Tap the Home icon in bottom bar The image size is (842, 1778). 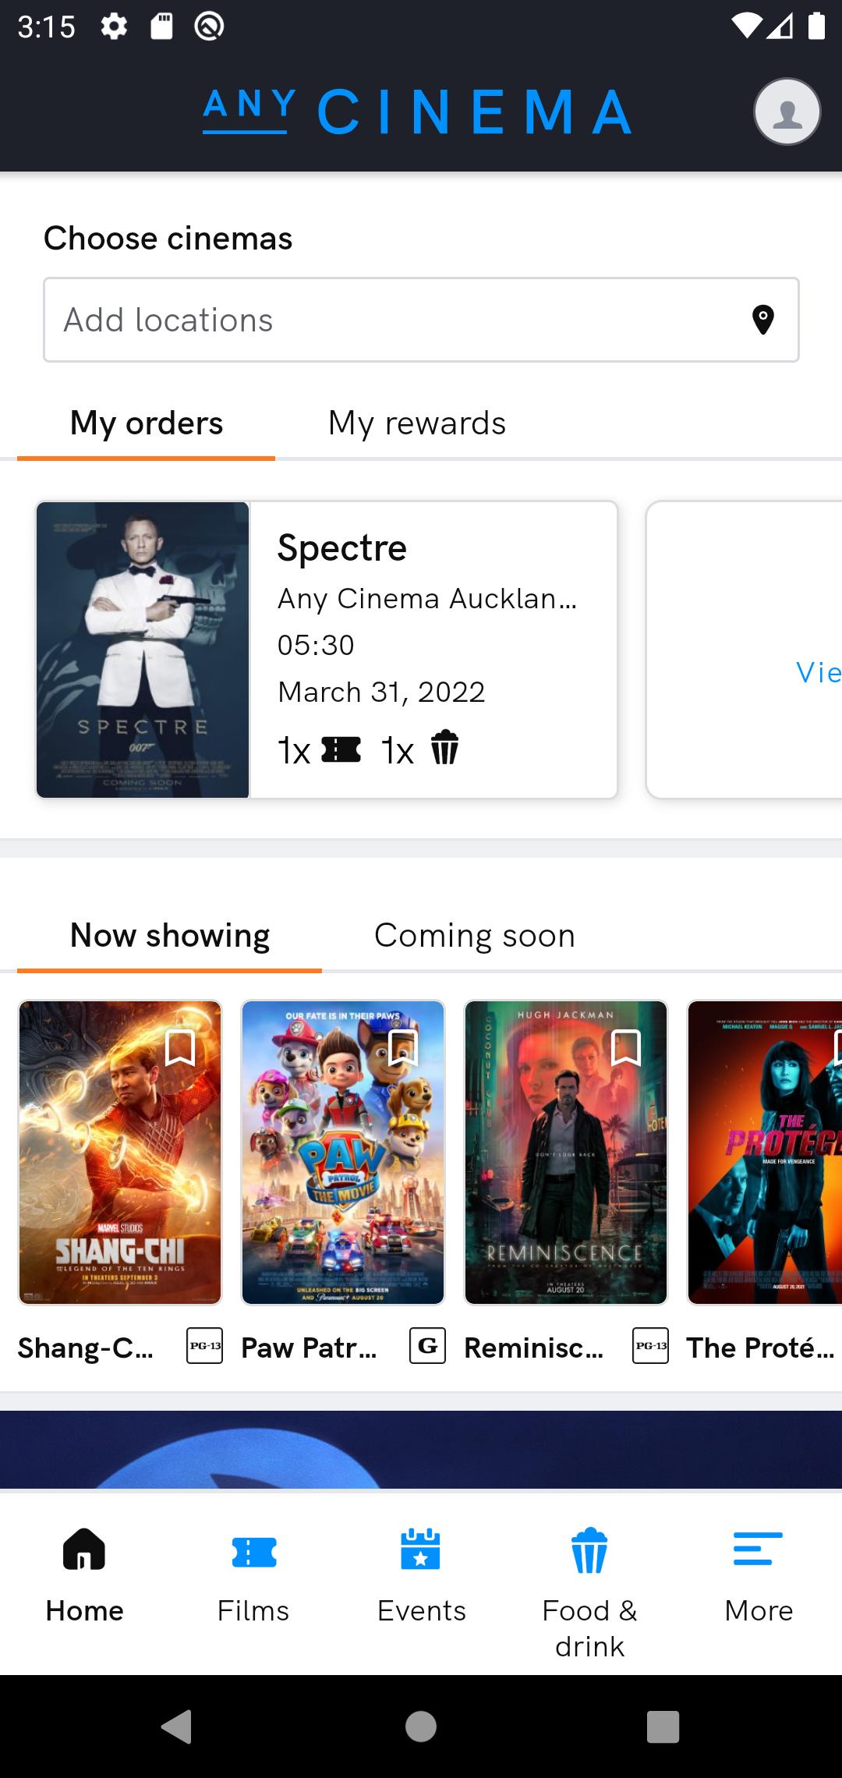84,1550
